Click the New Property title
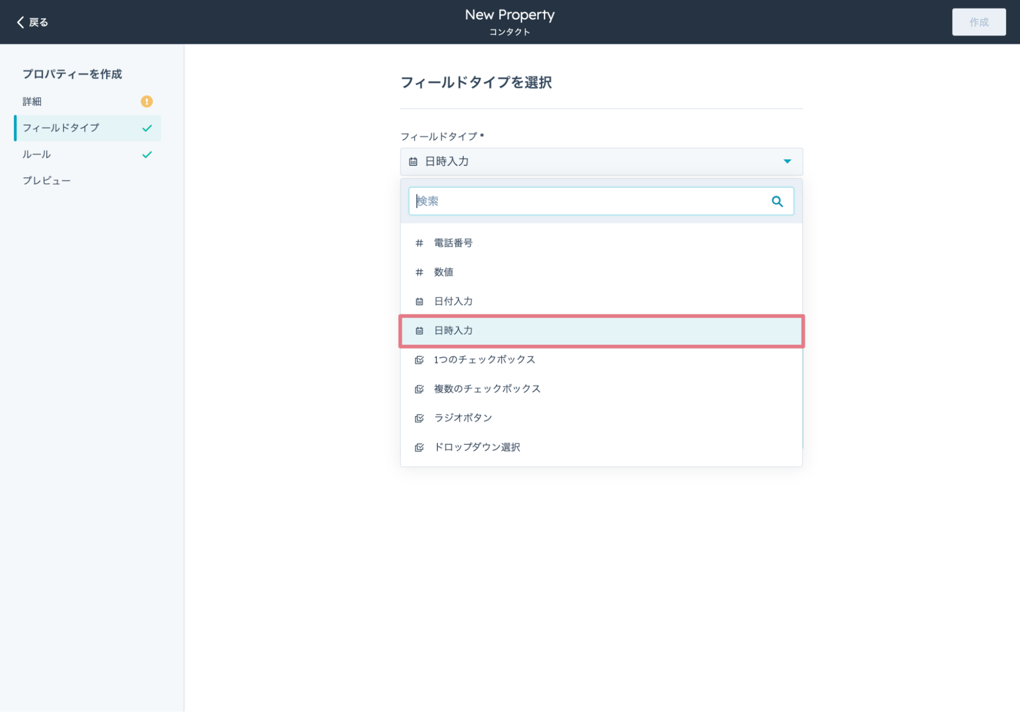Viewport: 1020px width, 712px height. coord(509,15)
